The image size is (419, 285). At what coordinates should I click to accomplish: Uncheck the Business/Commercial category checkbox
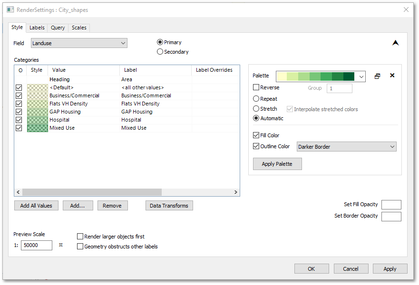click(x=19, y=95)
